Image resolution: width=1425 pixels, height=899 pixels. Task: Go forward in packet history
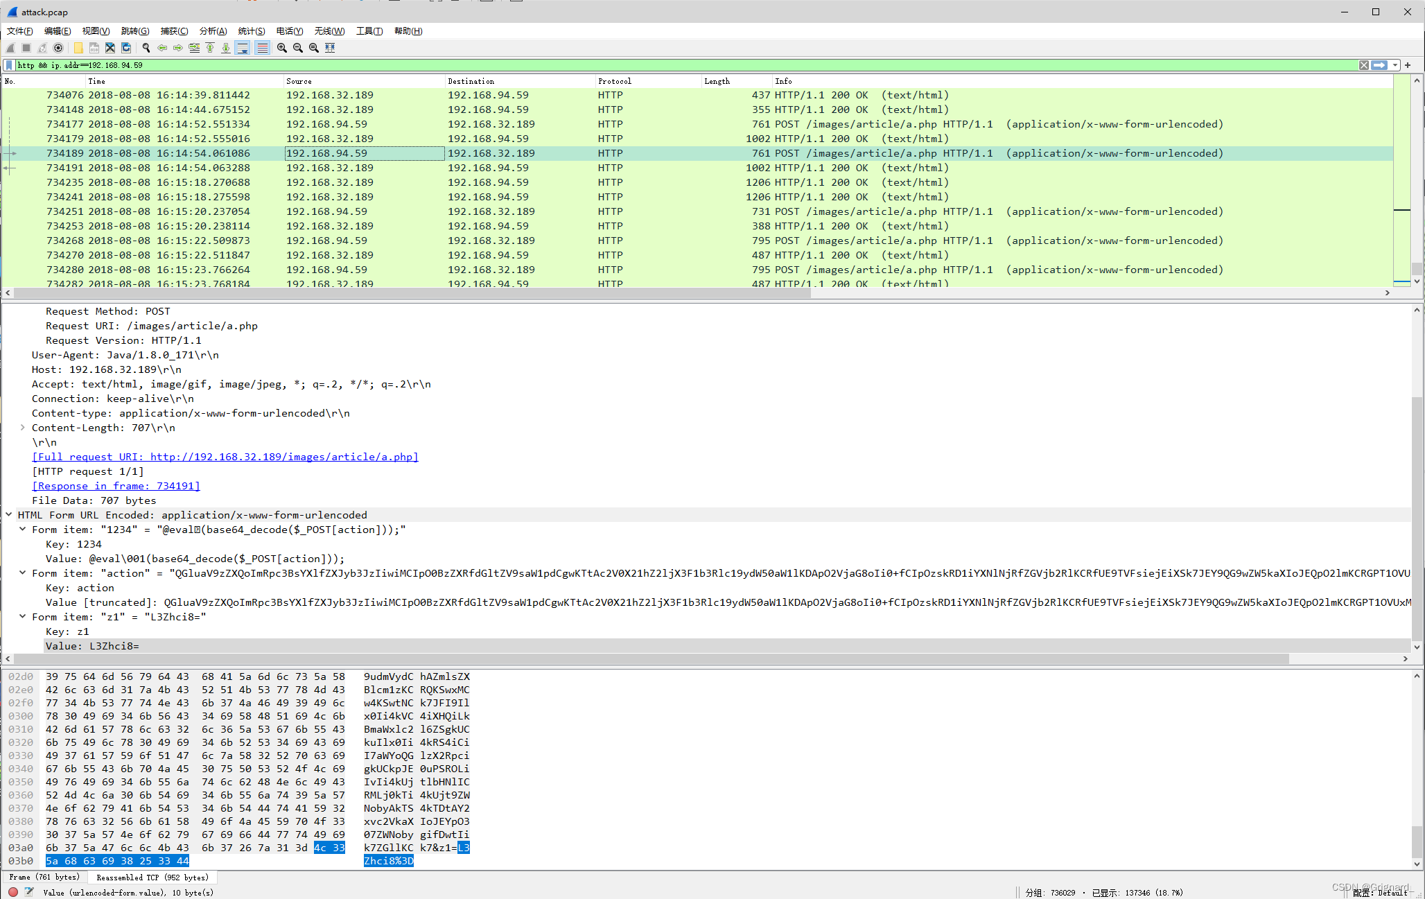[x=178, y=48]
